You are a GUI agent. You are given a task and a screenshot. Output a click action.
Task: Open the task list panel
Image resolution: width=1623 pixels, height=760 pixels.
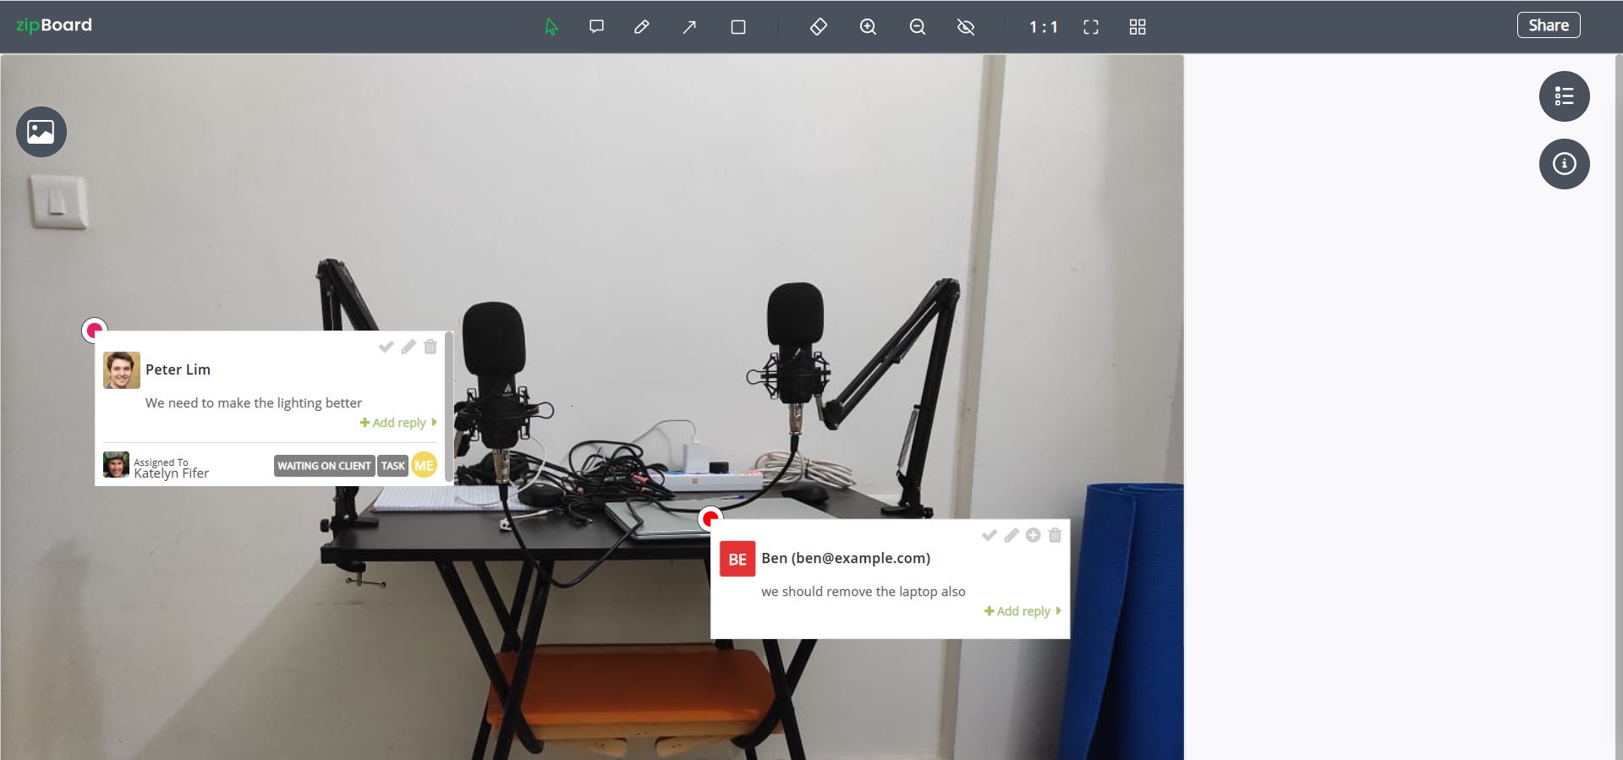pos(1564,96)
